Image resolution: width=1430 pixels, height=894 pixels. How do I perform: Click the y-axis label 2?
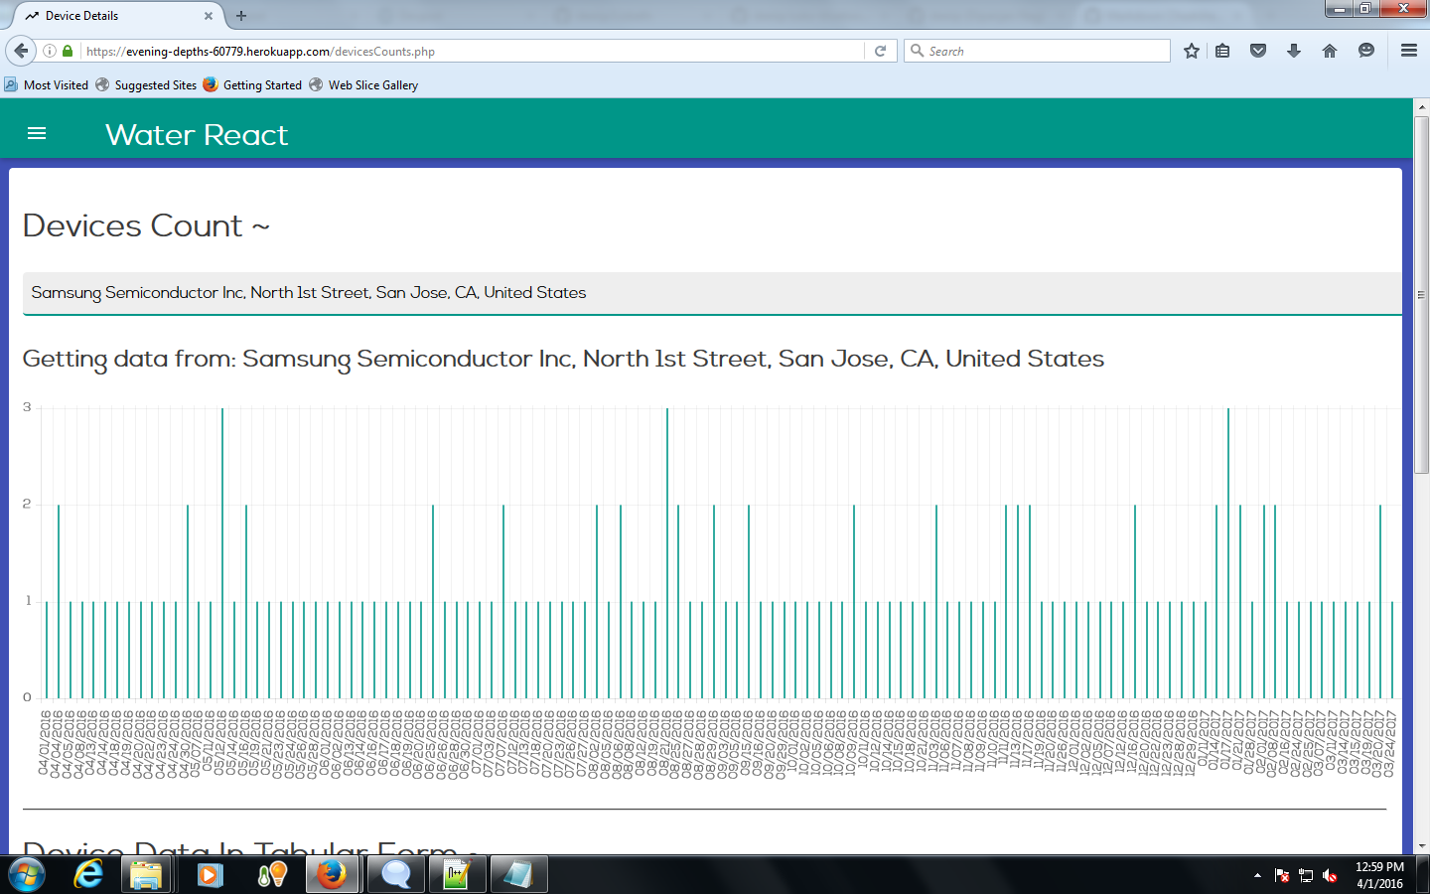click(27, 504)
